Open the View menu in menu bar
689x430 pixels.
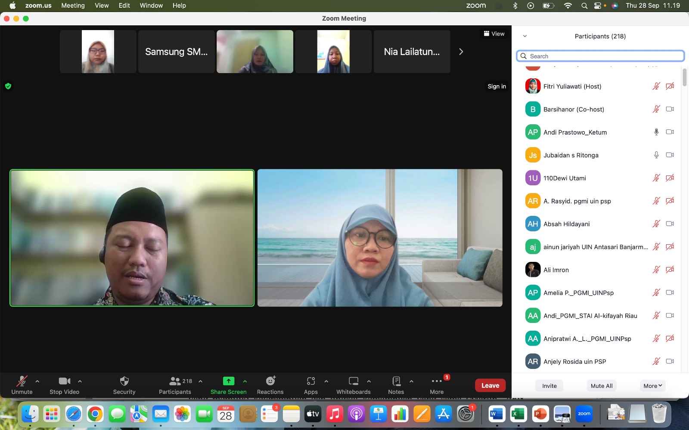pos(102,6)
